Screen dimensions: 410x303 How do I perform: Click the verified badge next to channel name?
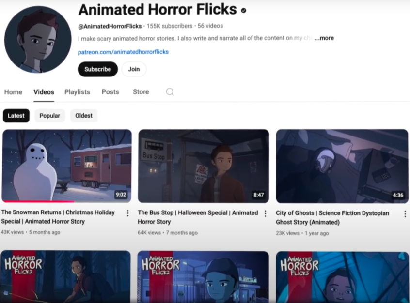(243, 11)
